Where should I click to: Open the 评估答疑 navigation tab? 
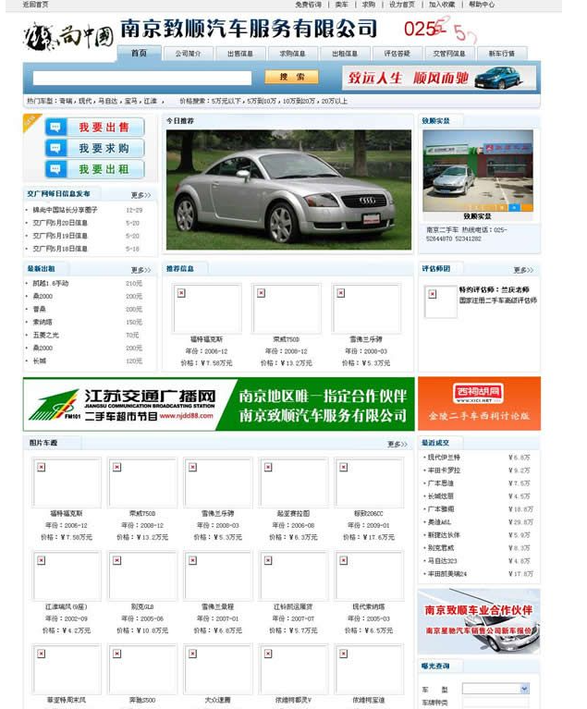(x=397, y=54)
